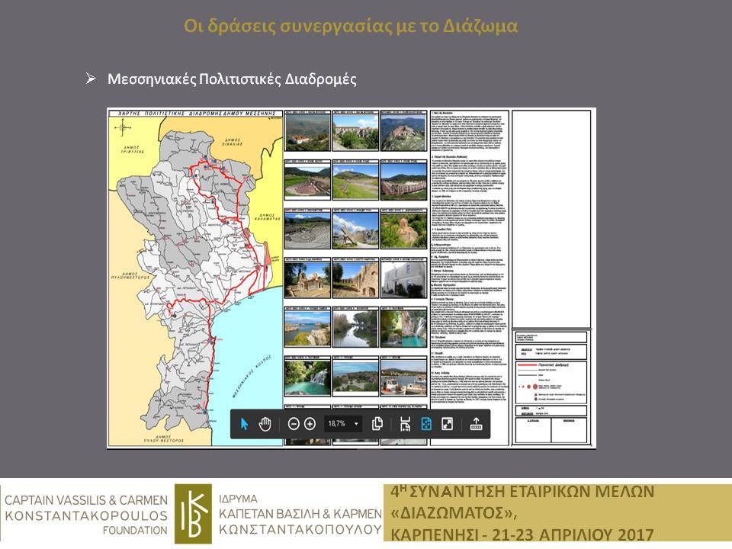
Task: Open the river with trees photo
Action: 355,329
